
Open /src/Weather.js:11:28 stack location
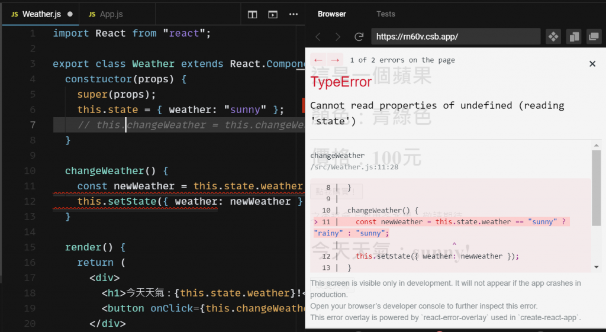354,167
